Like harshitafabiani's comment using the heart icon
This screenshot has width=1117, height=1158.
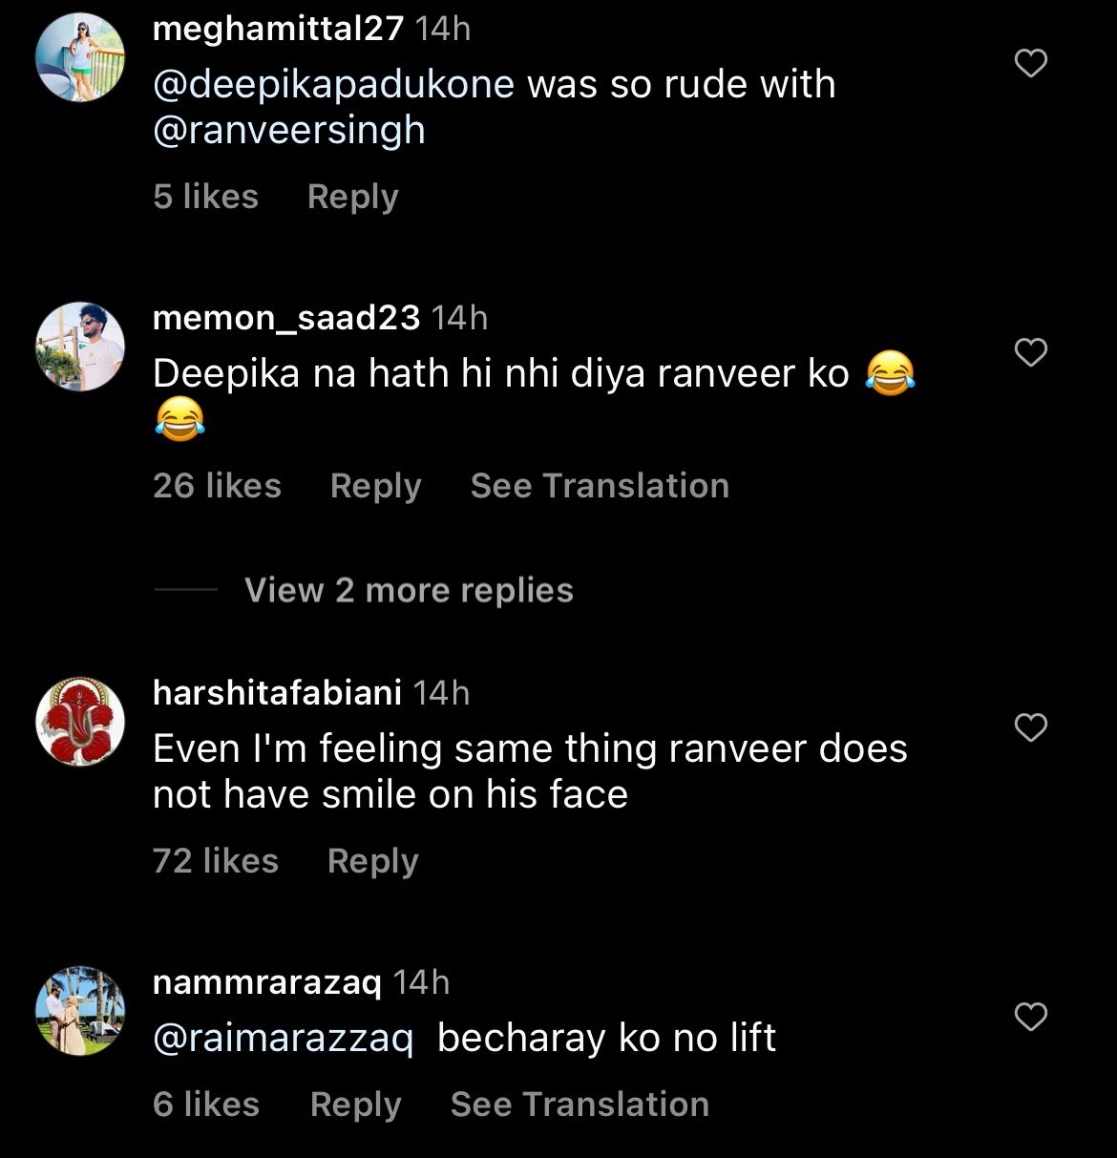(x=1030, y=727)
